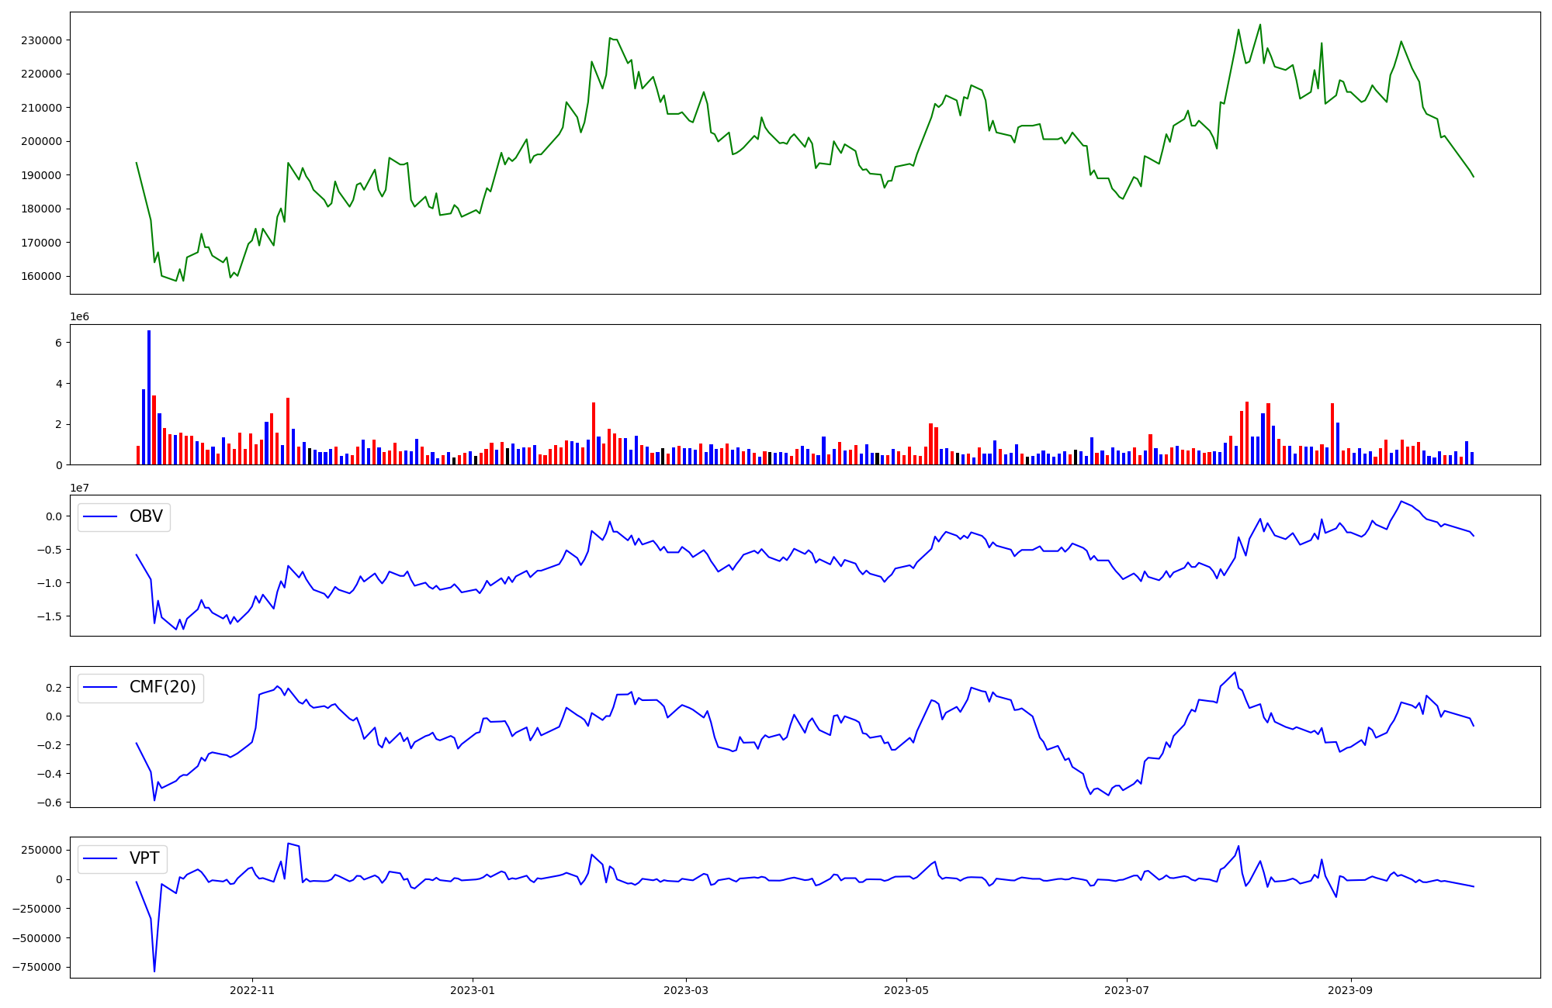1552x1008 pixels.
Task: Click the 230000 price axis tick label
Action: [43, 40]
